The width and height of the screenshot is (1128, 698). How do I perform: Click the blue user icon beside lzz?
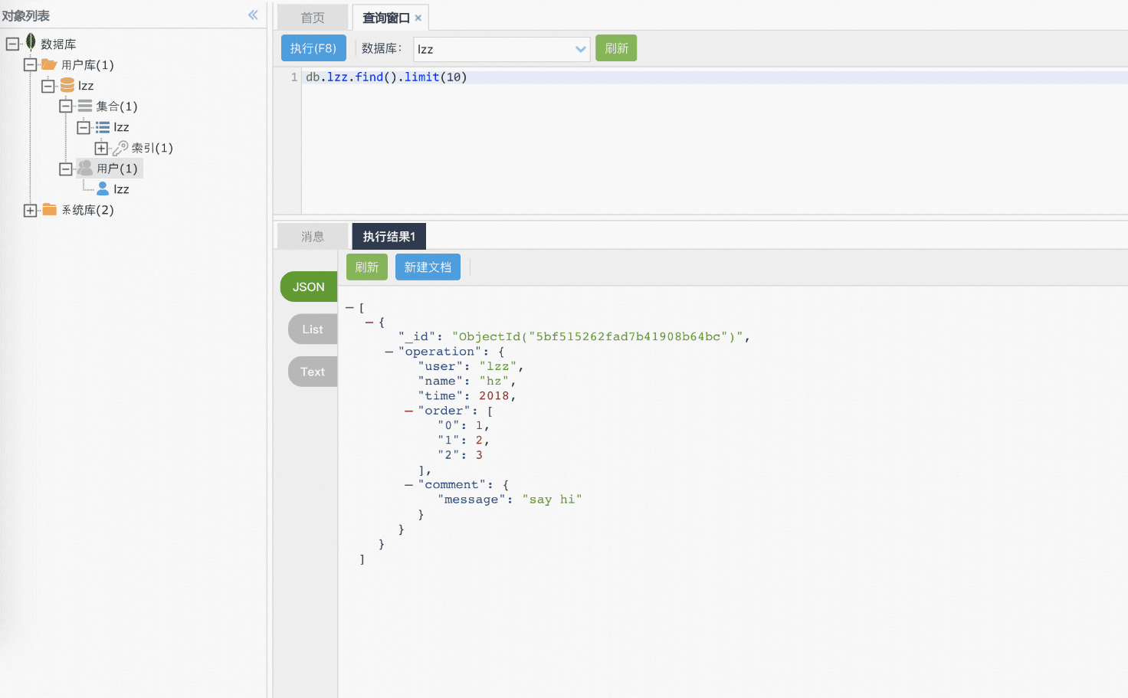pos(103,188)
